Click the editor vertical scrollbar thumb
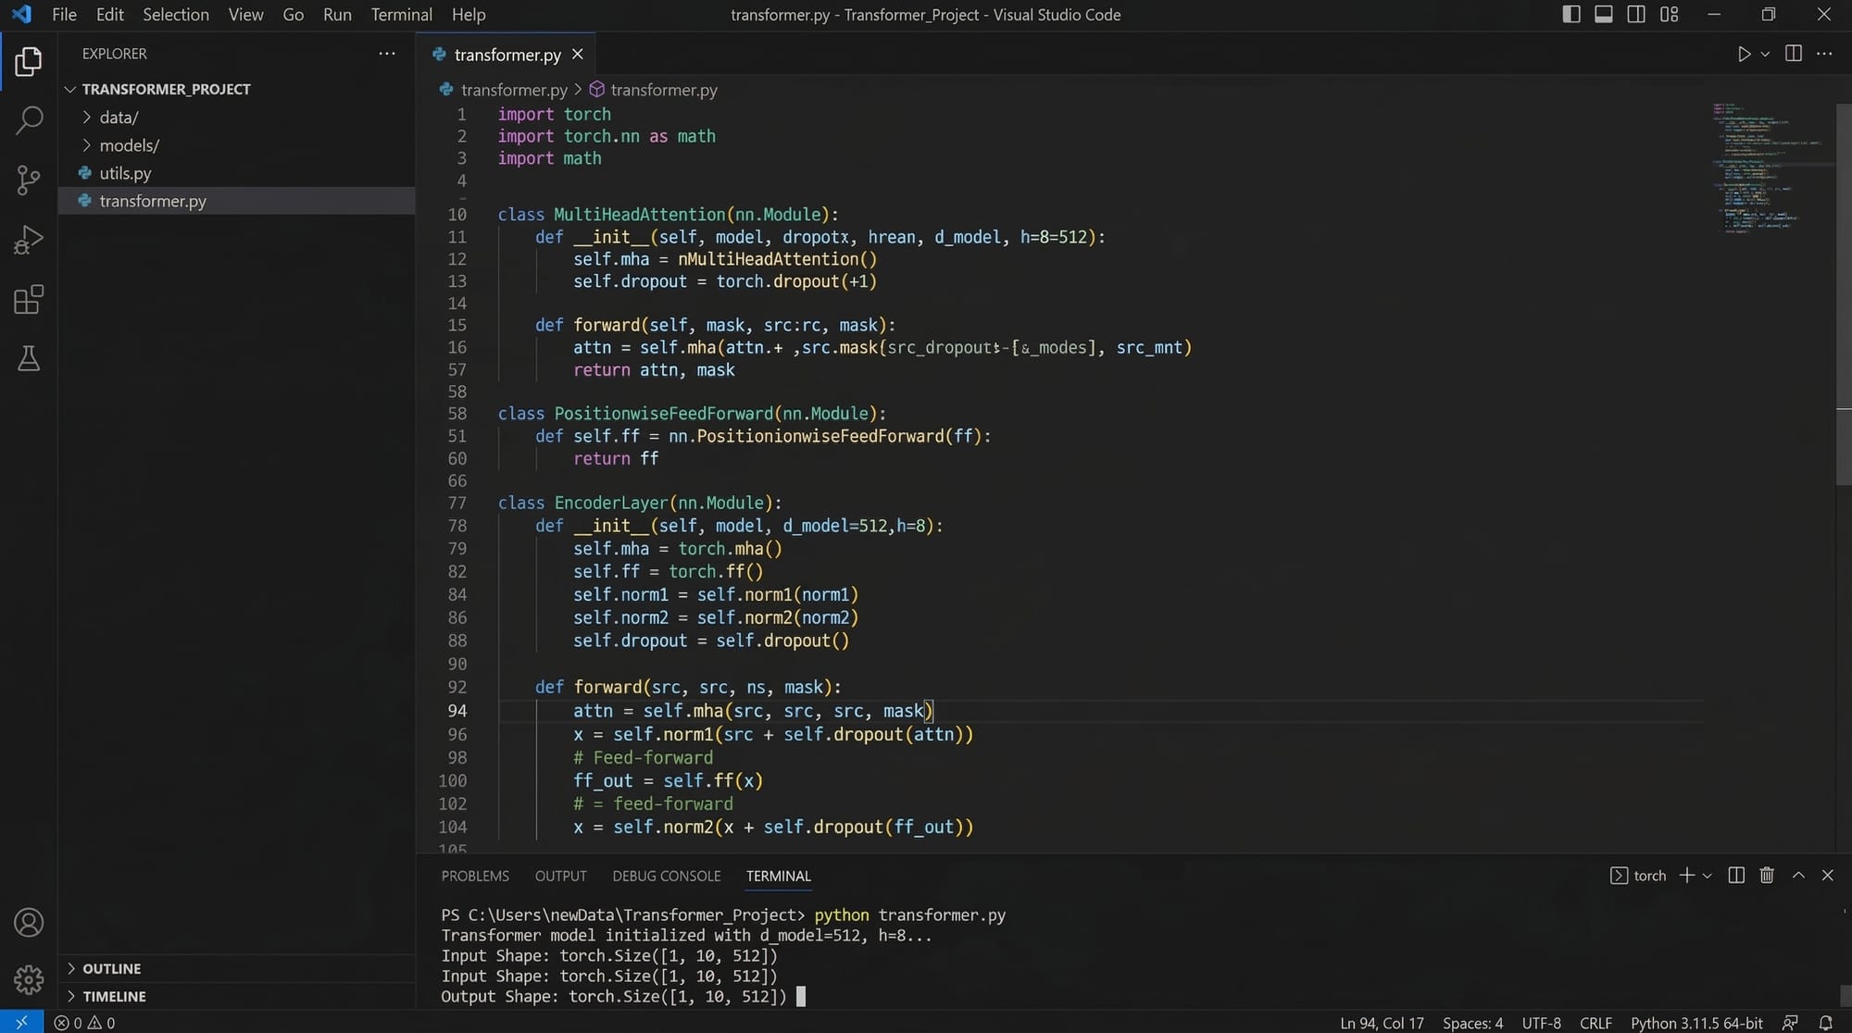Viewport: 1852px width, 1033px height. [x=1843, y=296]
